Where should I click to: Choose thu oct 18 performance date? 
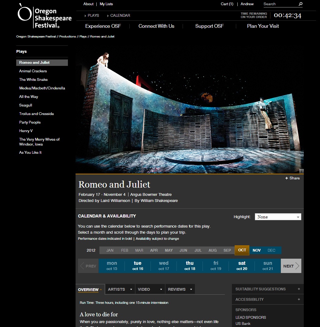(x=190, y=266)
